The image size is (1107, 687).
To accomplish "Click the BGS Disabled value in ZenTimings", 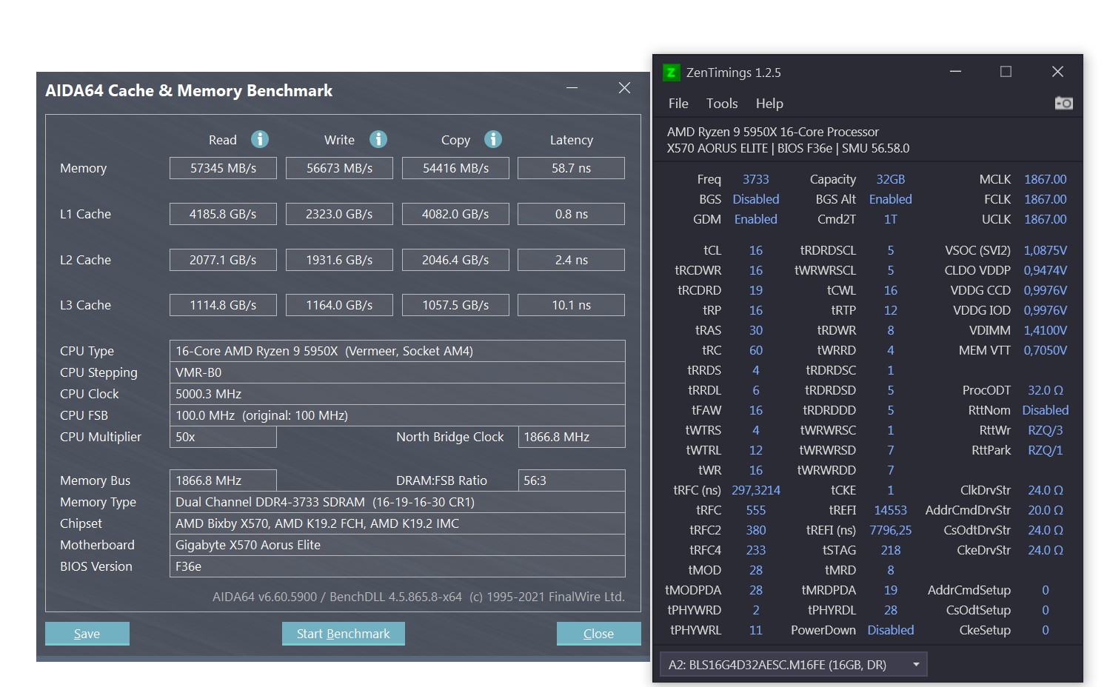I will point(755,199).
